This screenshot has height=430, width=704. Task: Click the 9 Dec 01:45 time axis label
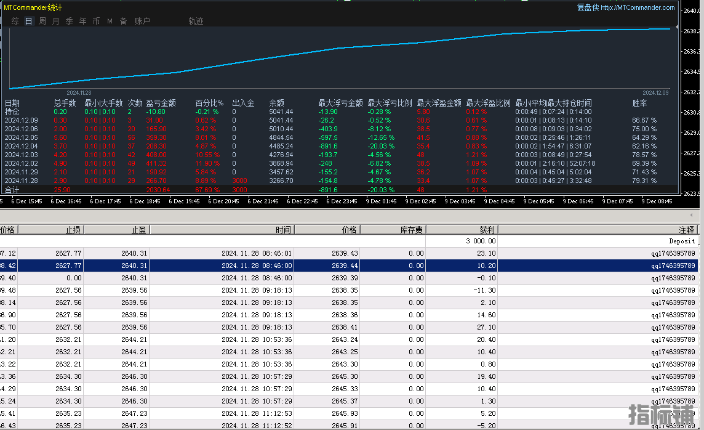tap(381, 201)
